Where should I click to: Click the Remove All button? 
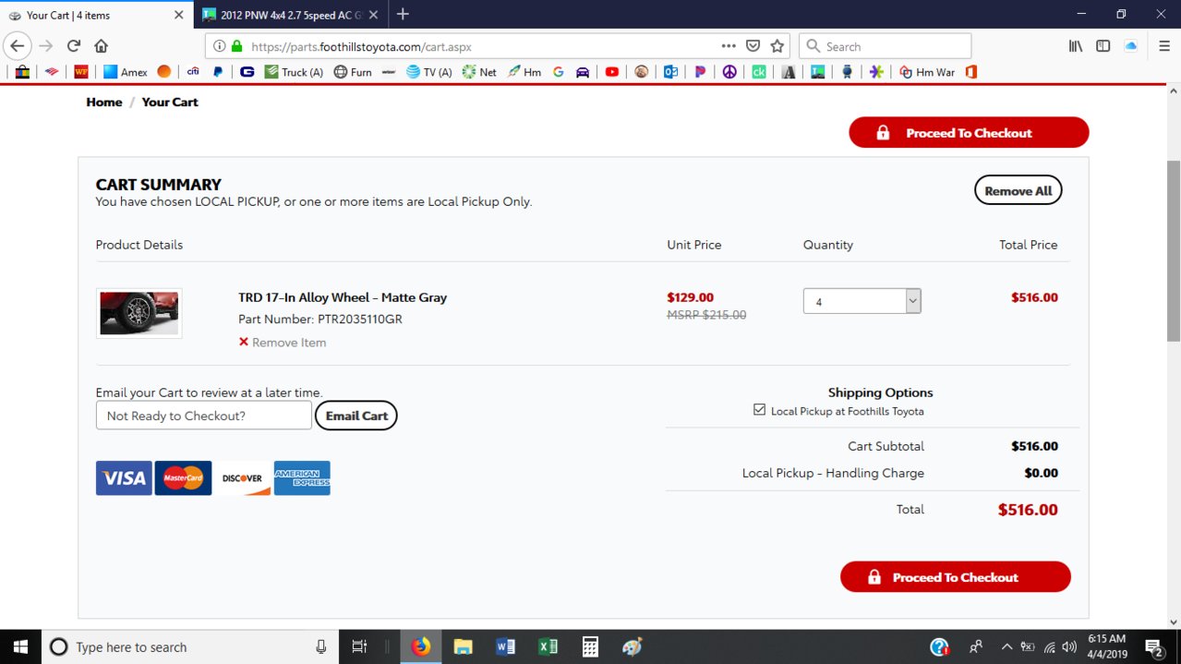click(1018, 190)
